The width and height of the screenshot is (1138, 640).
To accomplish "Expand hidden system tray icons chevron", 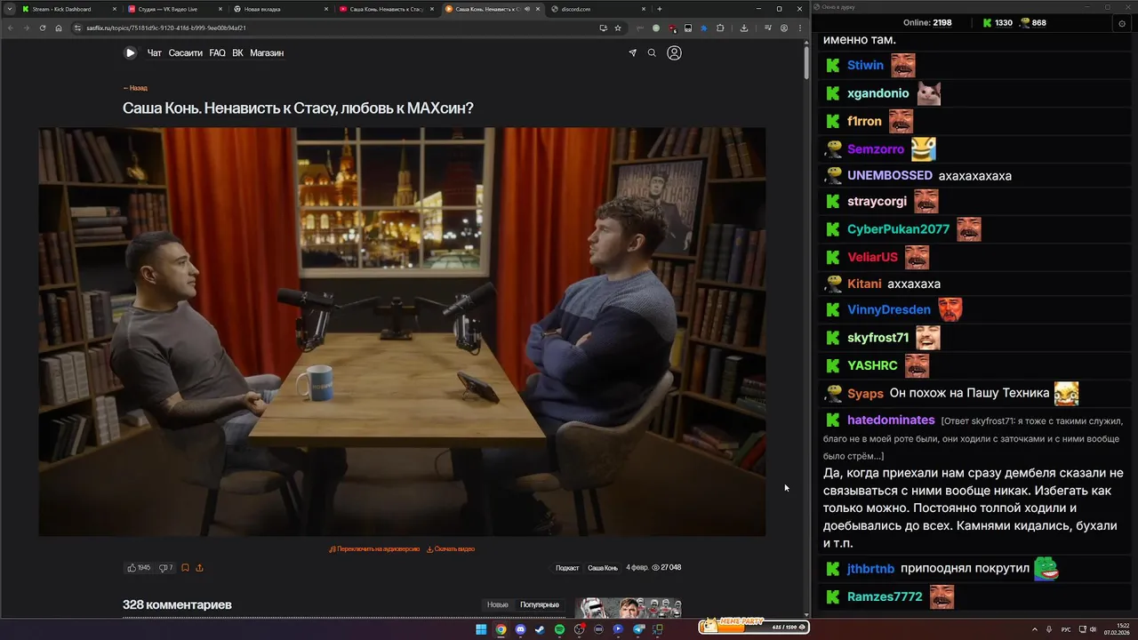I will tap(1034, 629).
